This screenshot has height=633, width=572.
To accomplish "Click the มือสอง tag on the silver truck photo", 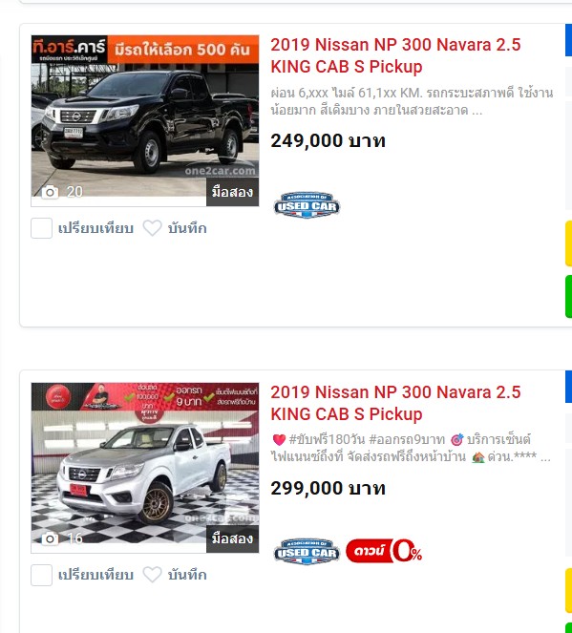I will (x=232, y=538).
